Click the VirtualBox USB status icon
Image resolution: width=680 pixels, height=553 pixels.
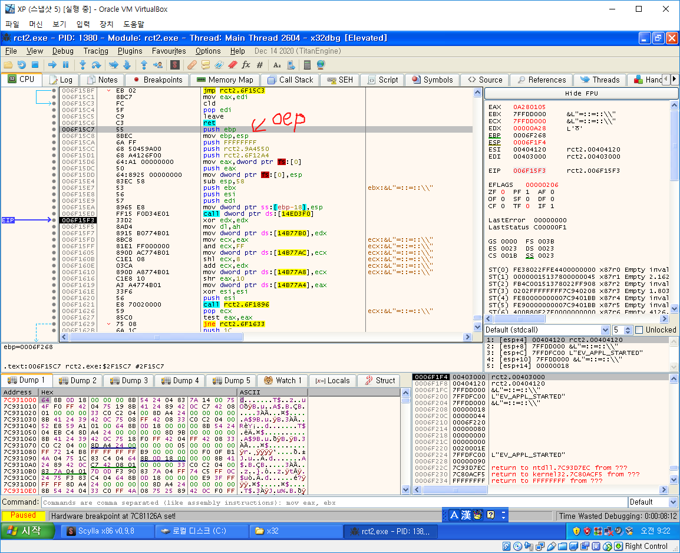(551, 547)
